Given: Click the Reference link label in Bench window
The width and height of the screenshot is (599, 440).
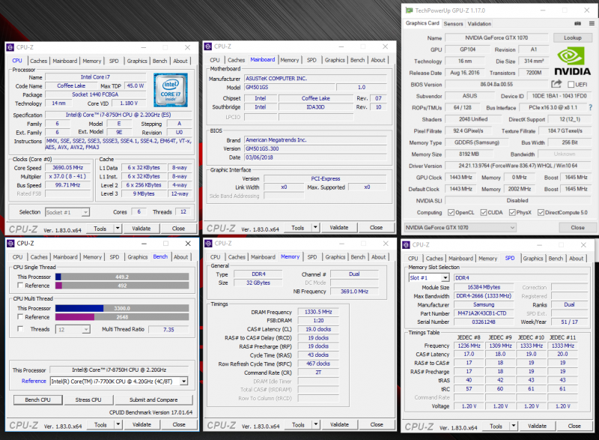Looking at the screenshot, I should point(34,381).
